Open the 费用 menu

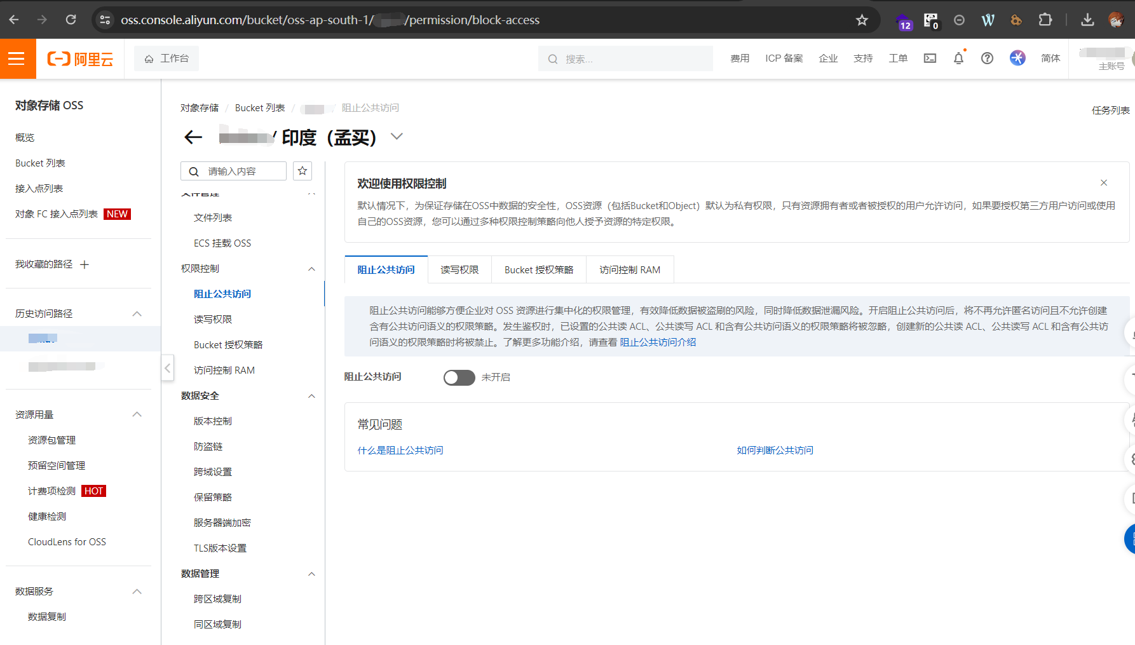(740, 58)
